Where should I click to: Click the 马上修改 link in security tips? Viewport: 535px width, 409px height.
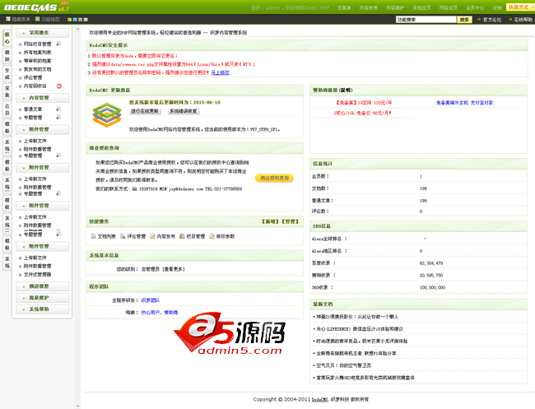click(220, 72)
